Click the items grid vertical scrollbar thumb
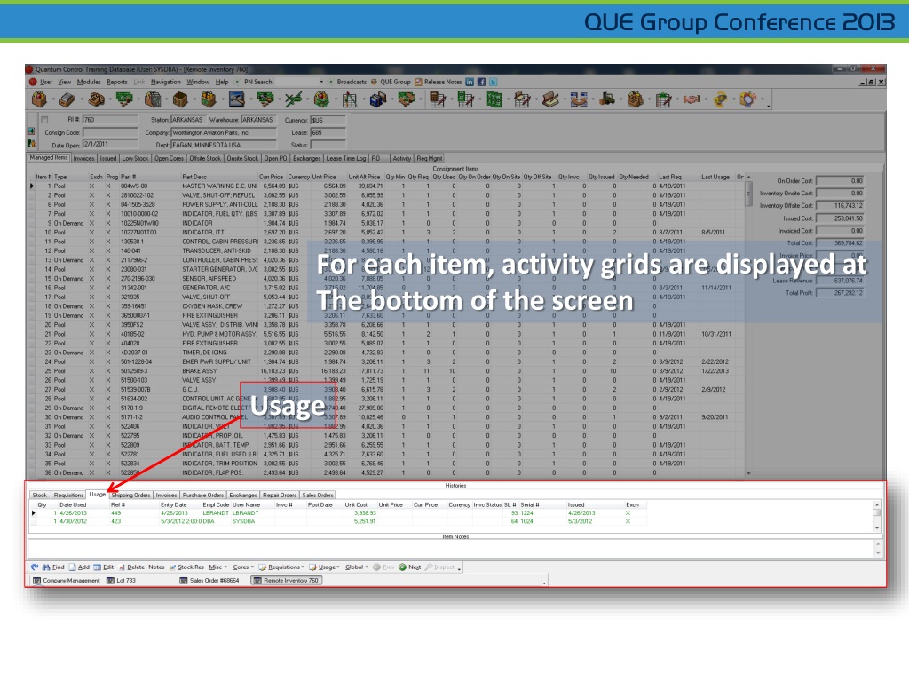The image size is (909, 682). coord(748,193)
